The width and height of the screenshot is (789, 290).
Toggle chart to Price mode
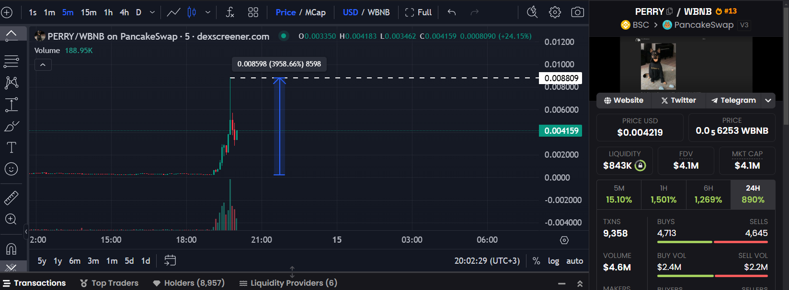click(x=286, y=12)
